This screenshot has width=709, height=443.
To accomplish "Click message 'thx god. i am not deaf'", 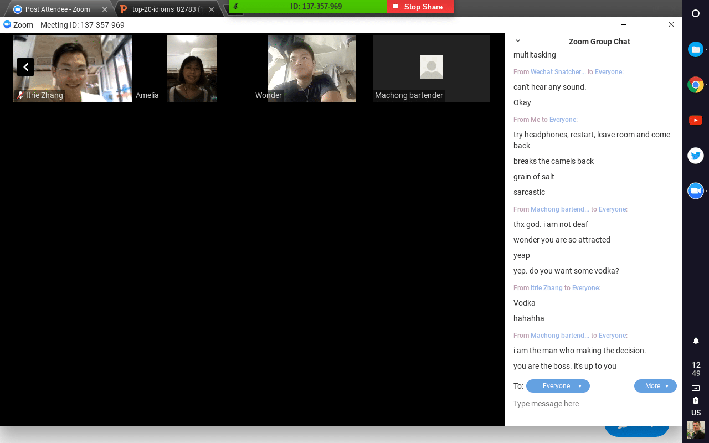I will click(551, 224).
